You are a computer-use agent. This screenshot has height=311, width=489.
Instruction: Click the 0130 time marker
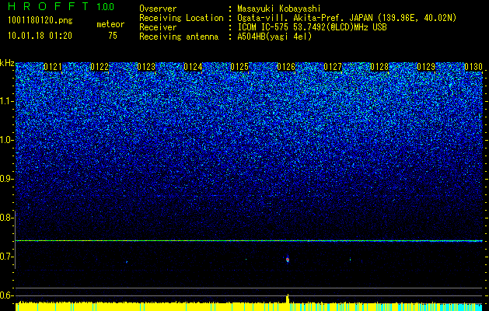[x=473, y=67]
